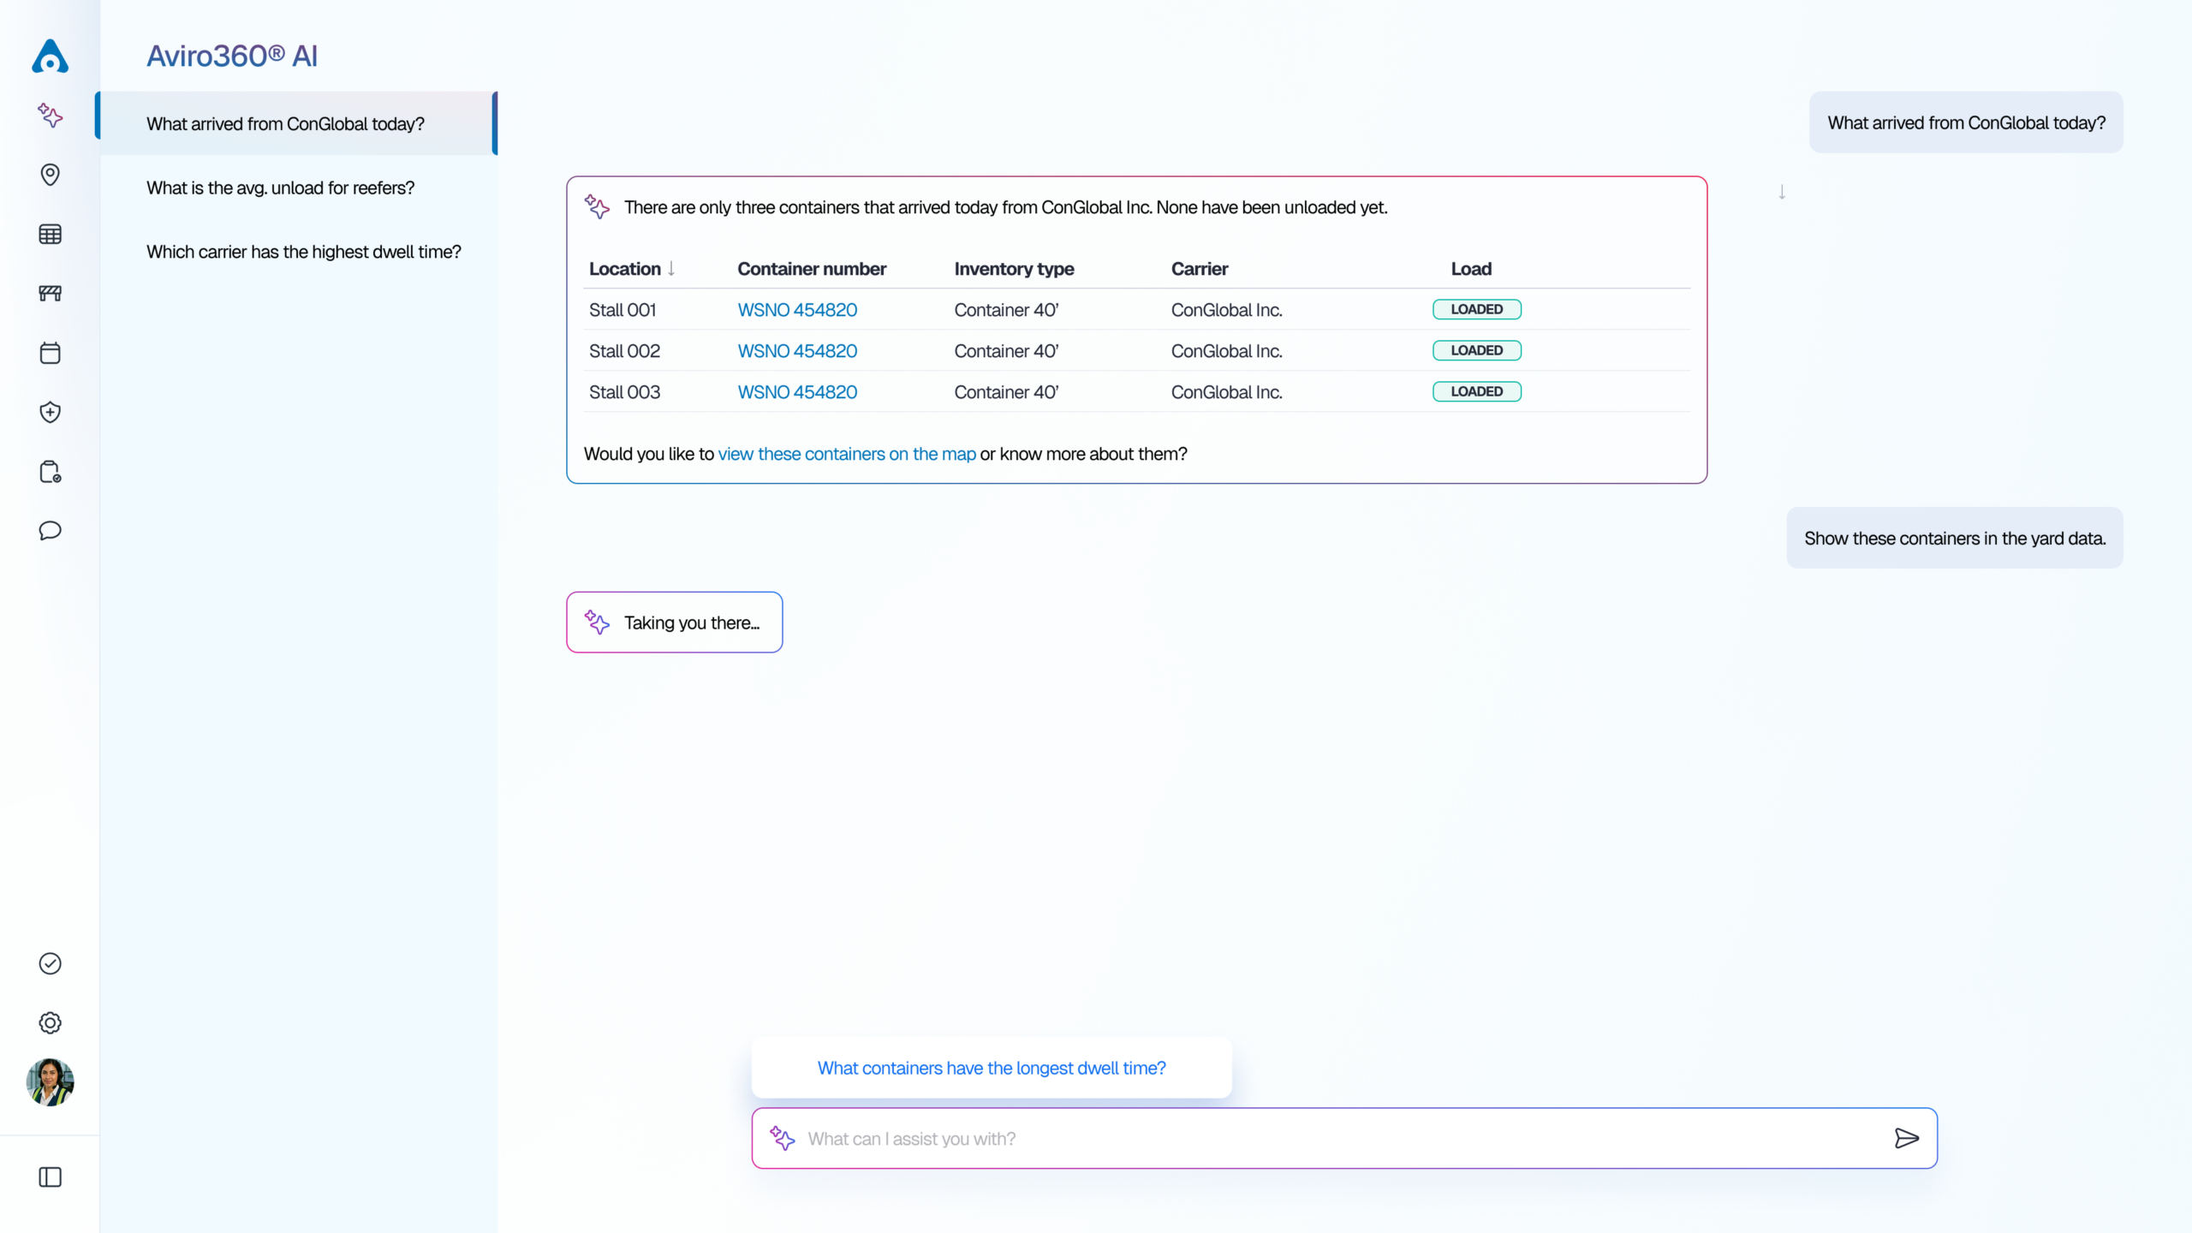Open the map location pin icon
This screenshot has height=1233, width=2192.
[x=50, y=175]
